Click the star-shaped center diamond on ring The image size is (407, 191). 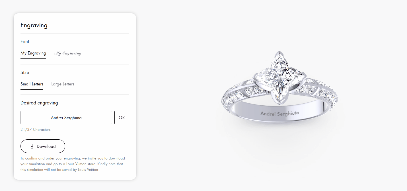click(279, 77)
